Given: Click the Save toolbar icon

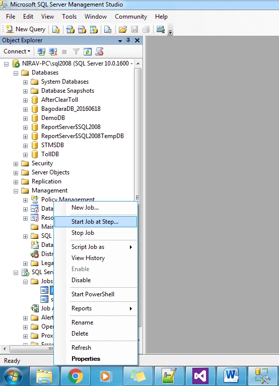Looking at the screenshot, I should point(134,30).
